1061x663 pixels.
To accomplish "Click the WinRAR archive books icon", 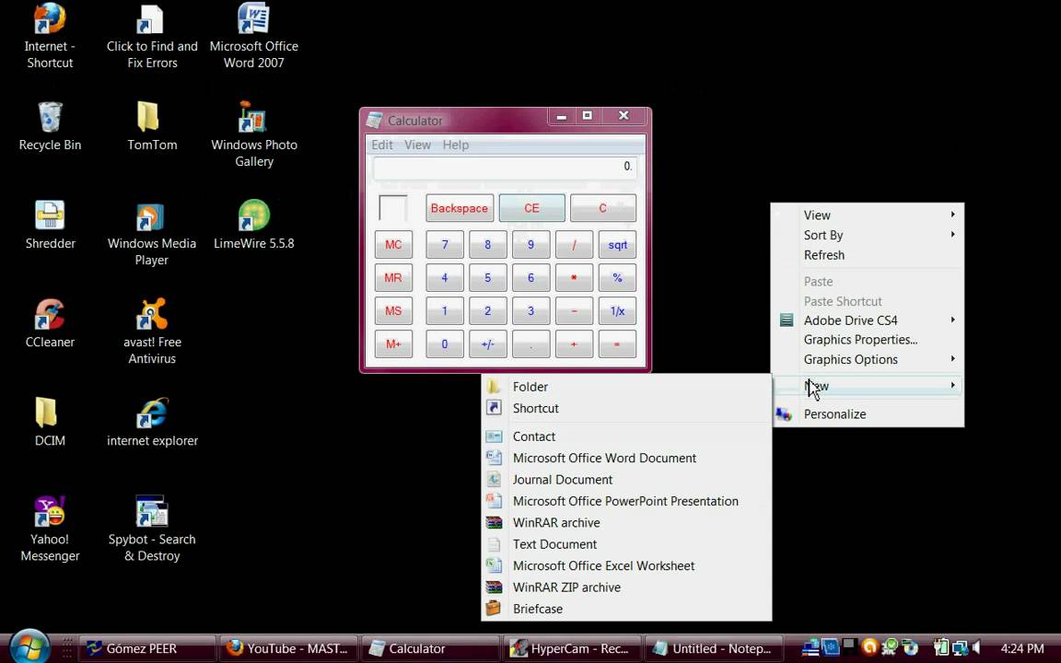I will tap(494, 522).
